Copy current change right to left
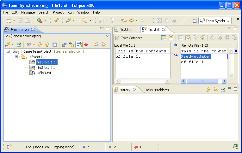 tap(203, 38)
